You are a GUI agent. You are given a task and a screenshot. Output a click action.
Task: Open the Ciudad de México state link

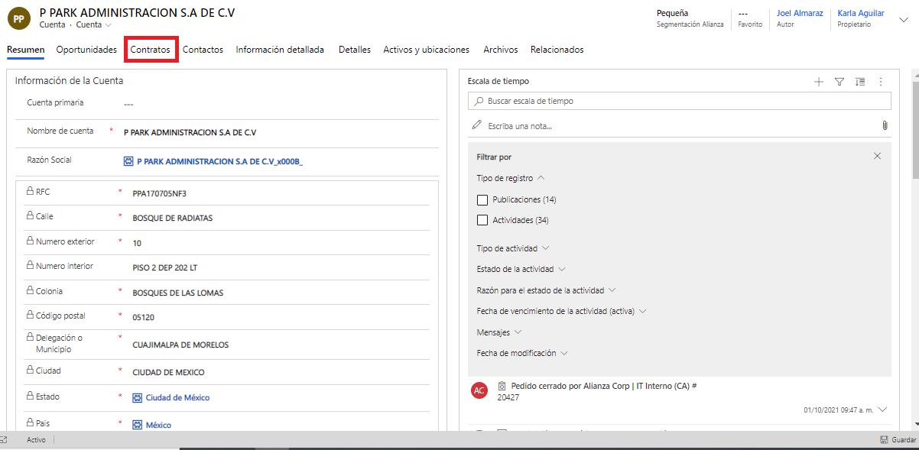pos(177,397)
